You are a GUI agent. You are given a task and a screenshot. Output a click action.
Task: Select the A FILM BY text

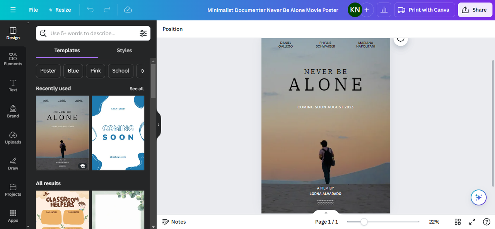click(325, 188)
